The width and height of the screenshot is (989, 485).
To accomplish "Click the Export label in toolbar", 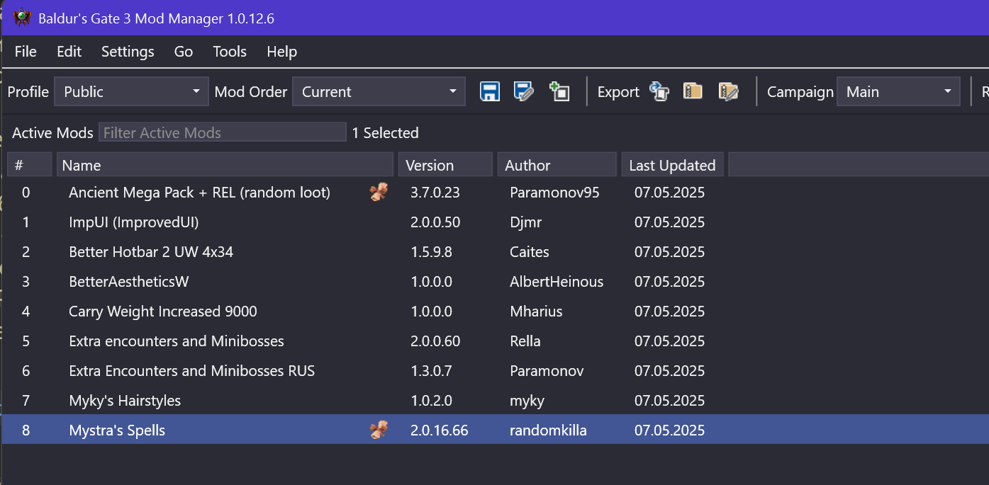I will click(618, 92).
